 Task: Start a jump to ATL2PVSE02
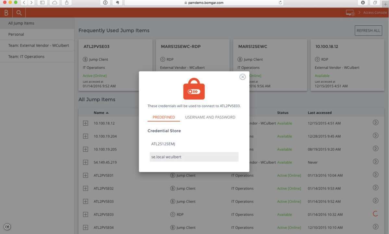click(375, 188)
